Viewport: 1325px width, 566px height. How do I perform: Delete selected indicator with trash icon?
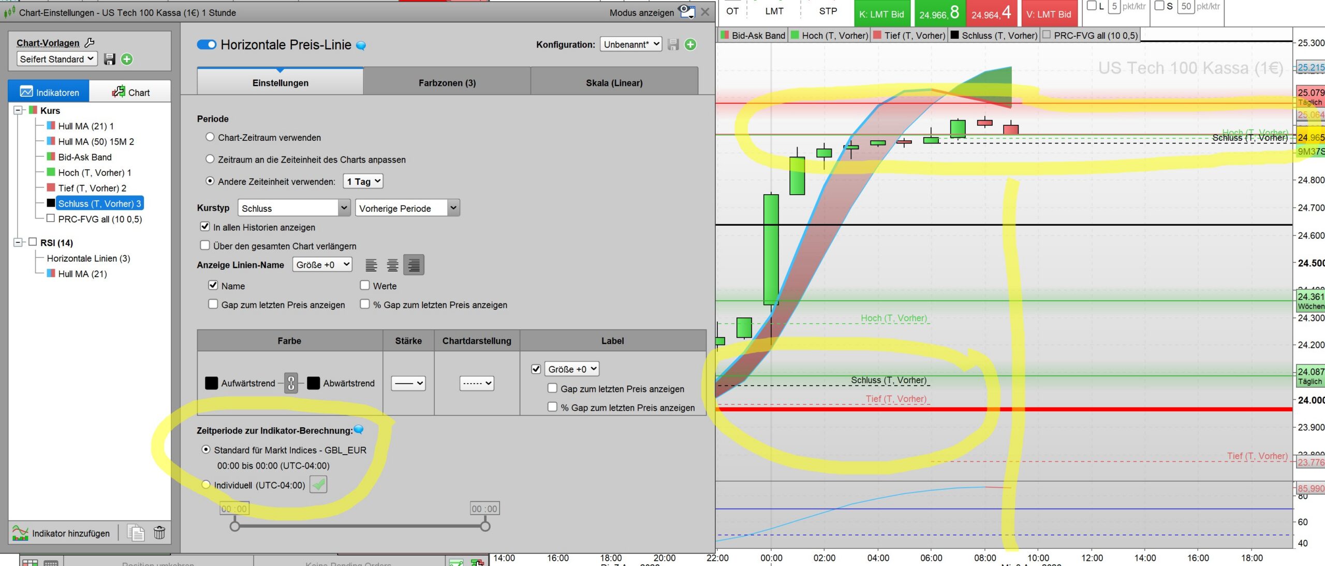click(x=159, y=532)
